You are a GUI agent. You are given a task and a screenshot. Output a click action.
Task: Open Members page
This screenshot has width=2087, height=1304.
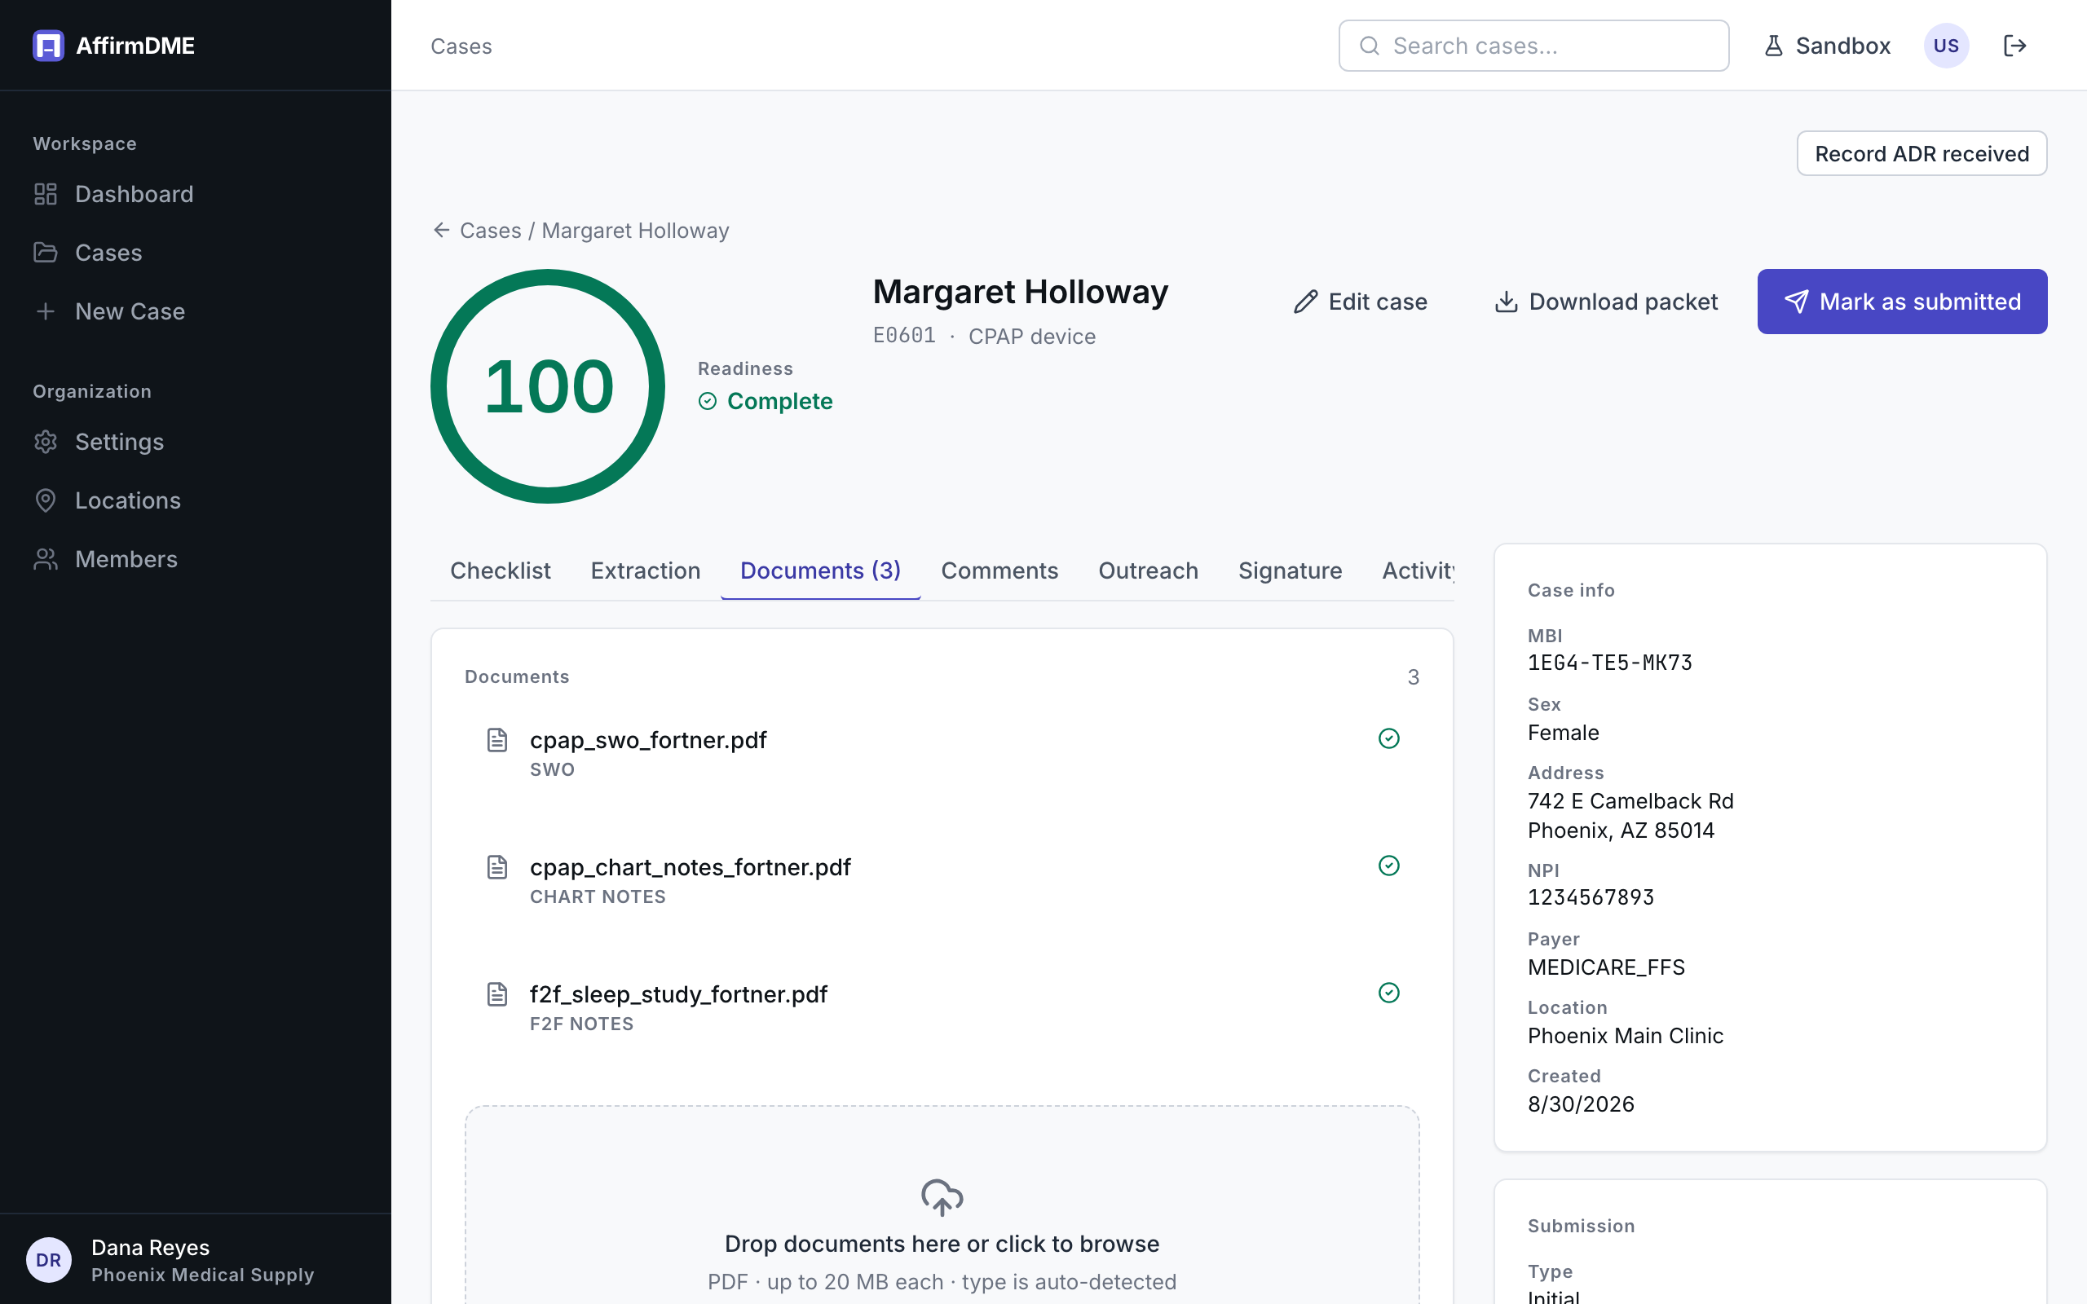(105, 559)
